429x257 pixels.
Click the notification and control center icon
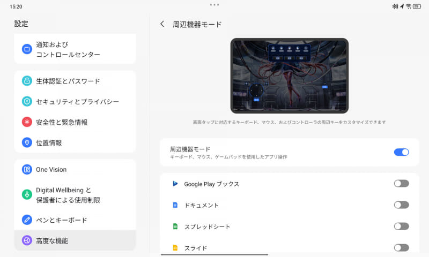27,49
